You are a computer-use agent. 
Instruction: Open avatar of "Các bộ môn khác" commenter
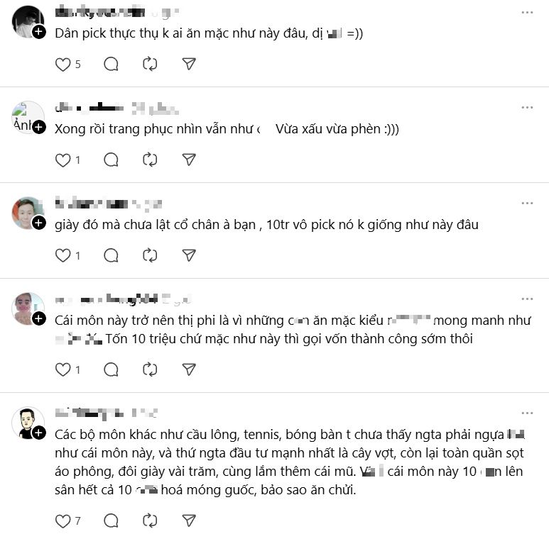[28, 423]
